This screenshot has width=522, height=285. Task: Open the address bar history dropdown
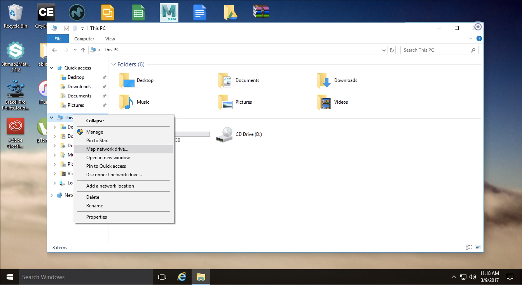point(384,50)
